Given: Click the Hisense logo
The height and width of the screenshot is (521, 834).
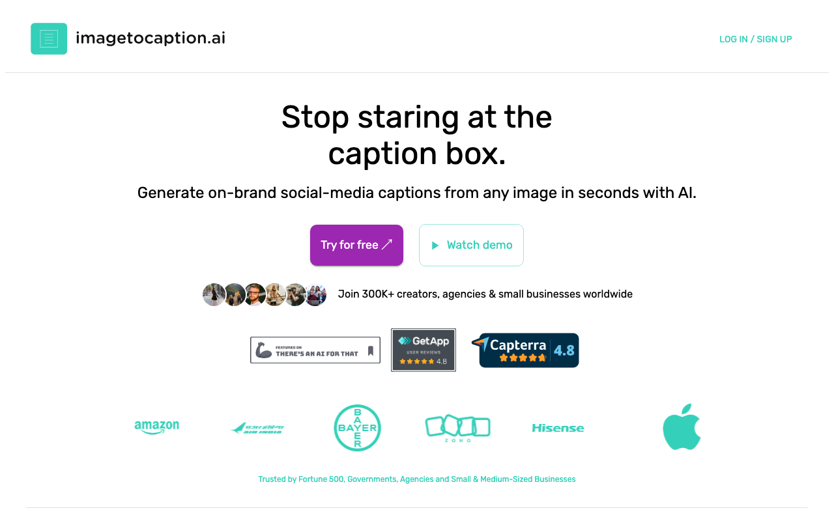Looking at the screenshot, I should 558,428.
